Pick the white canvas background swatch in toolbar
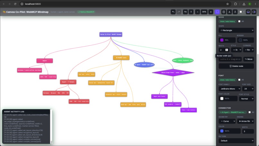Screen dimensions: 259x146 pos(241,12)
